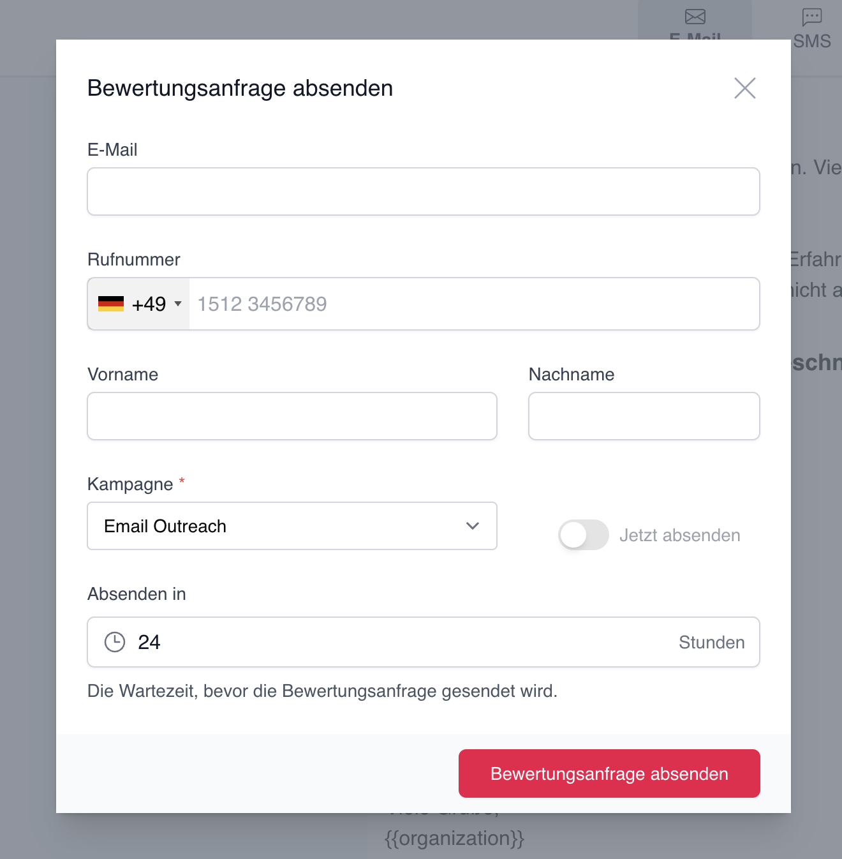
Task: Focus the E-Mail input field
Action: point(423,191)
